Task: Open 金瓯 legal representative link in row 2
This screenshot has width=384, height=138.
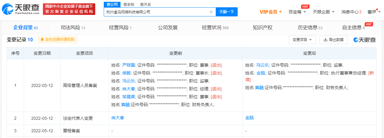Action: [x=250, y=118]
